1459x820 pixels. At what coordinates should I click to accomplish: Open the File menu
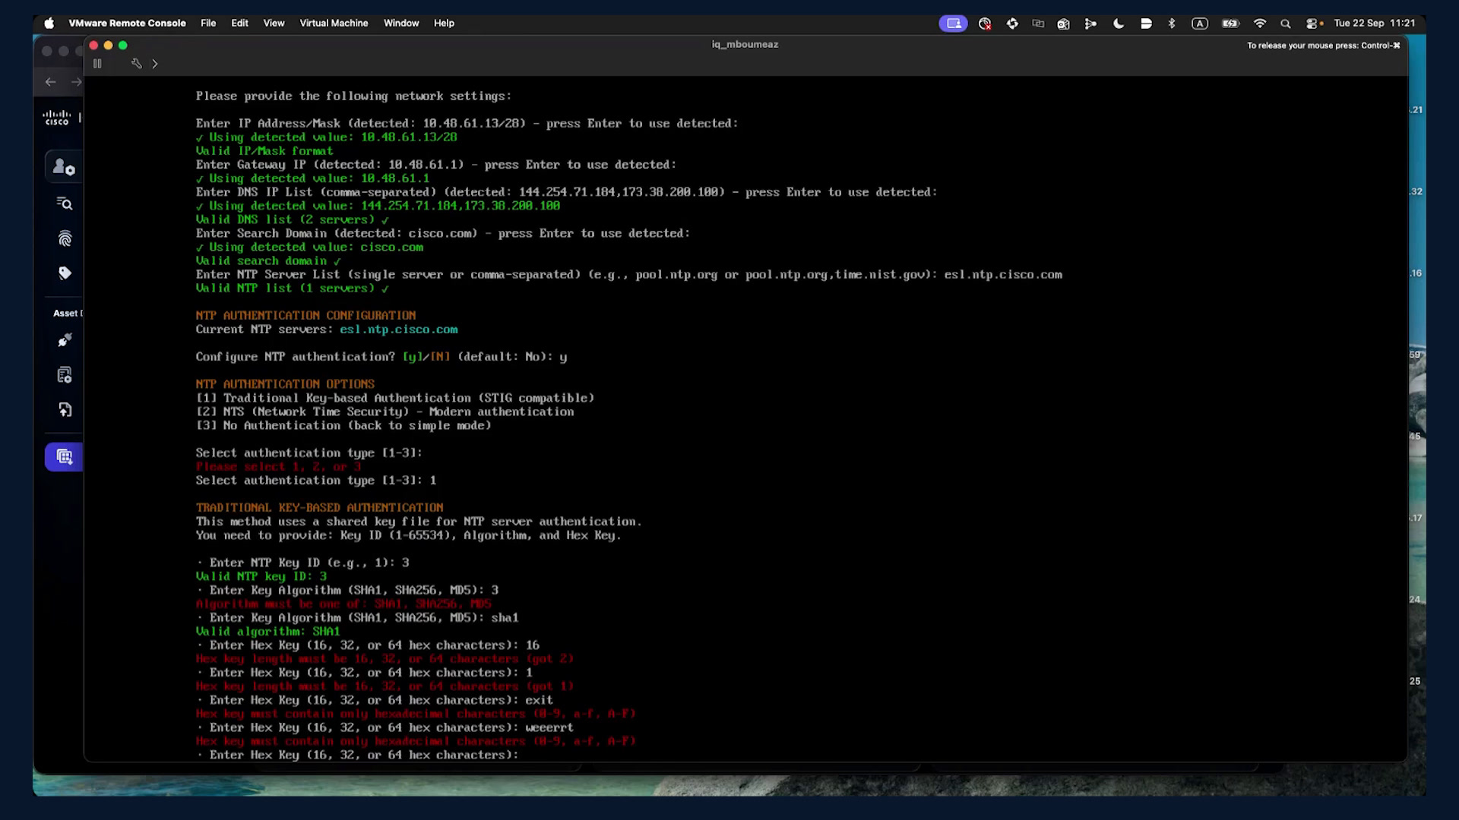coord(208,24)
